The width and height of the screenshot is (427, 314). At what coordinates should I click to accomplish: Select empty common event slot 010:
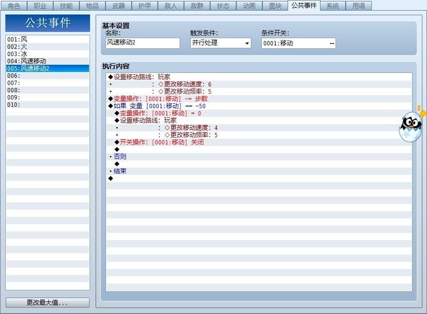pos(47,104)
